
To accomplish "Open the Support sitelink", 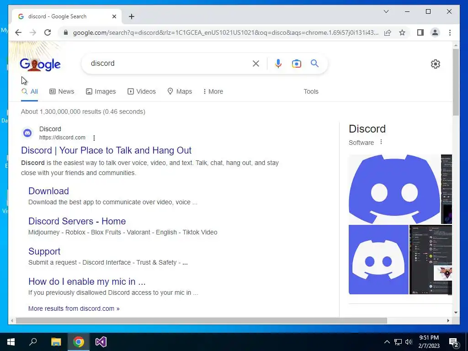I will click(44, 251).
